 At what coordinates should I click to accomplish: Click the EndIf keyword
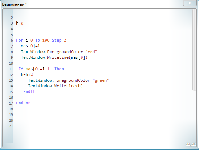coord(29,92)
